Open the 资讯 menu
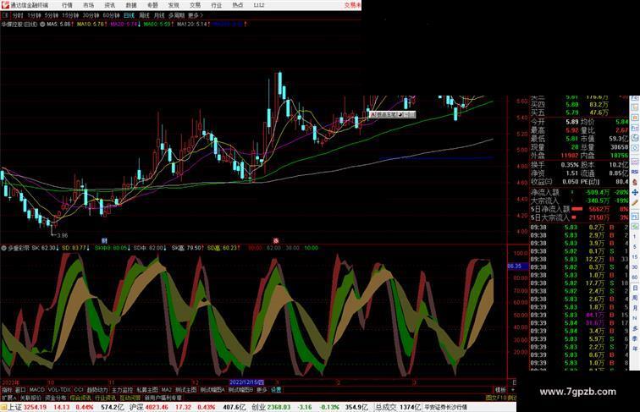This screenshot has width=640, height=412. point(109,5)
